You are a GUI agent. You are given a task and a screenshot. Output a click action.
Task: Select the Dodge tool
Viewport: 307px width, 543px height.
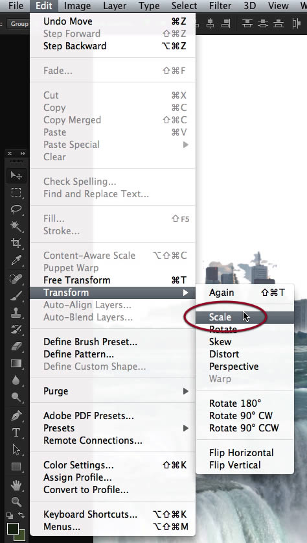click(16, 397)
